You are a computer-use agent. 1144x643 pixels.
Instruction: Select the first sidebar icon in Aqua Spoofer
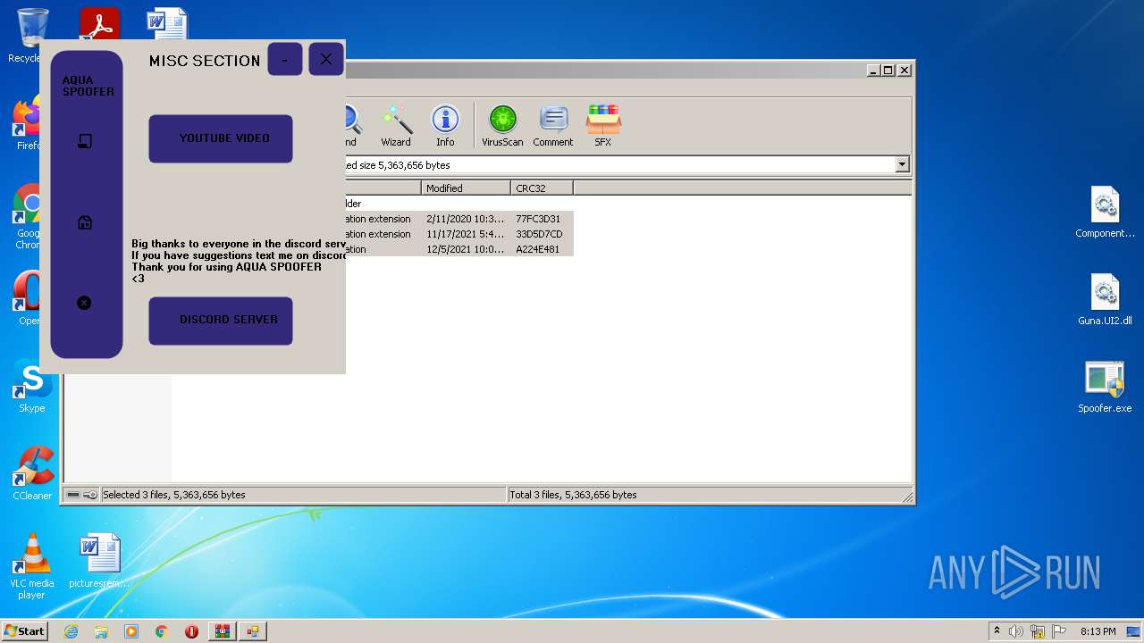coord(85,141)
